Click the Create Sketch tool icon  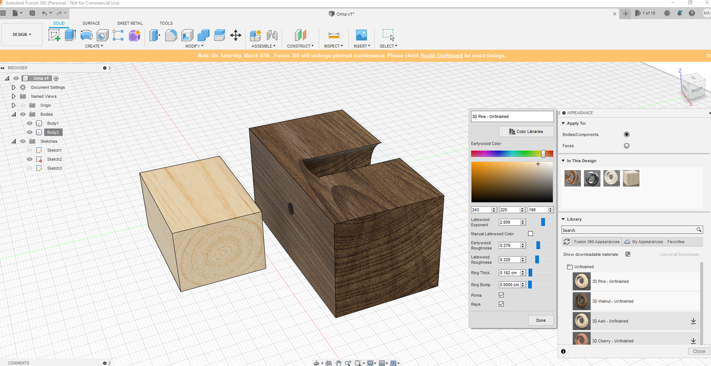(x=54, y=35)
